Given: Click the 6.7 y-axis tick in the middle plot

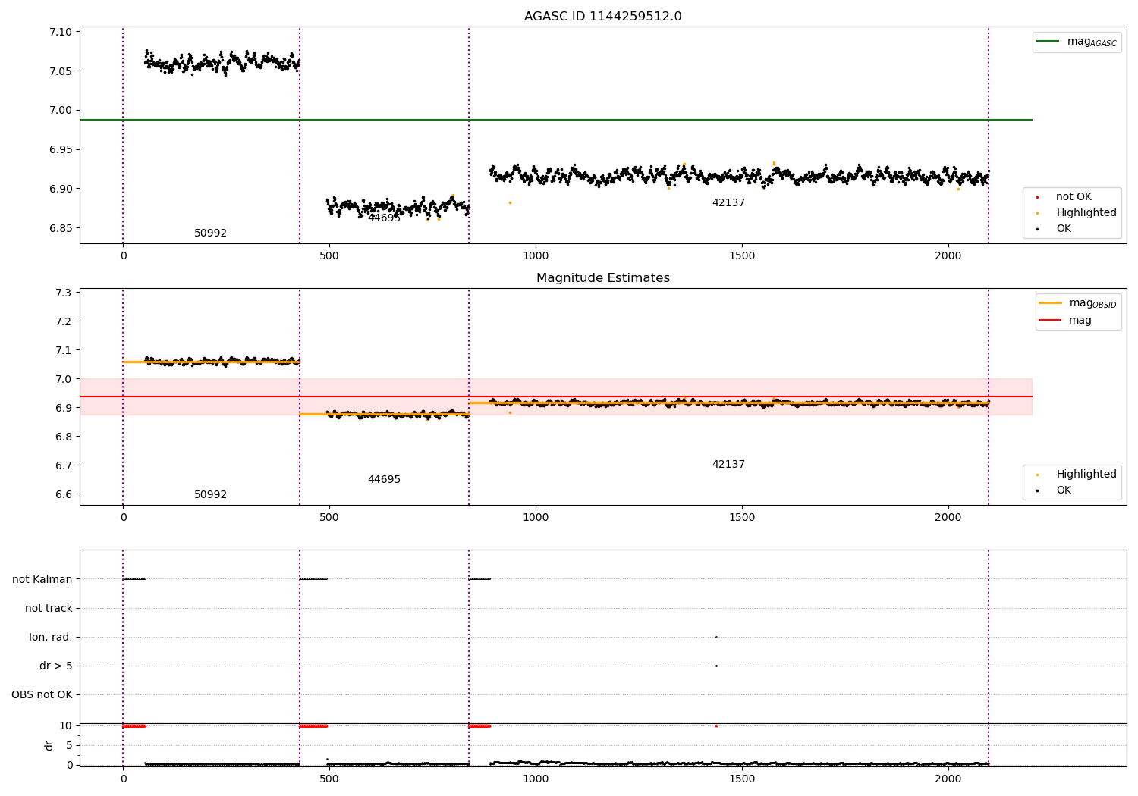Looking at the screenshot, I should (x=64, y=466).
